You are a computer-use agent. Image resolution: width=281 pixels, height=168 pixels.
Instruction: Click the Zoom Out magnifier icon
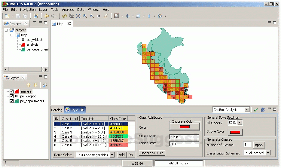click(x=92, y=16)
